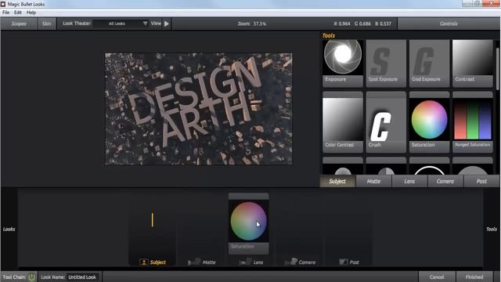Toggle the Tool Chain power button

click(x=31, y=277)
